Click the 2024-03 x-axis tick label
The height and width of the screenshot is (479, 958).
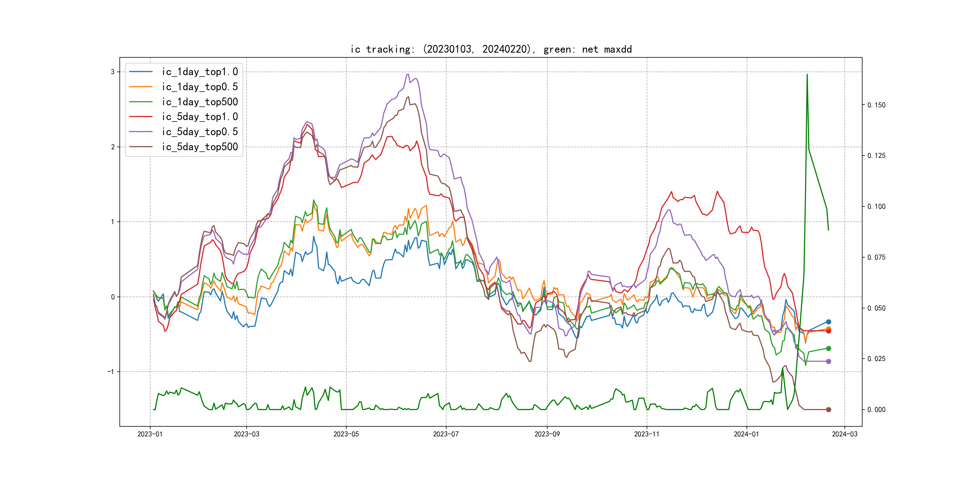844,434
